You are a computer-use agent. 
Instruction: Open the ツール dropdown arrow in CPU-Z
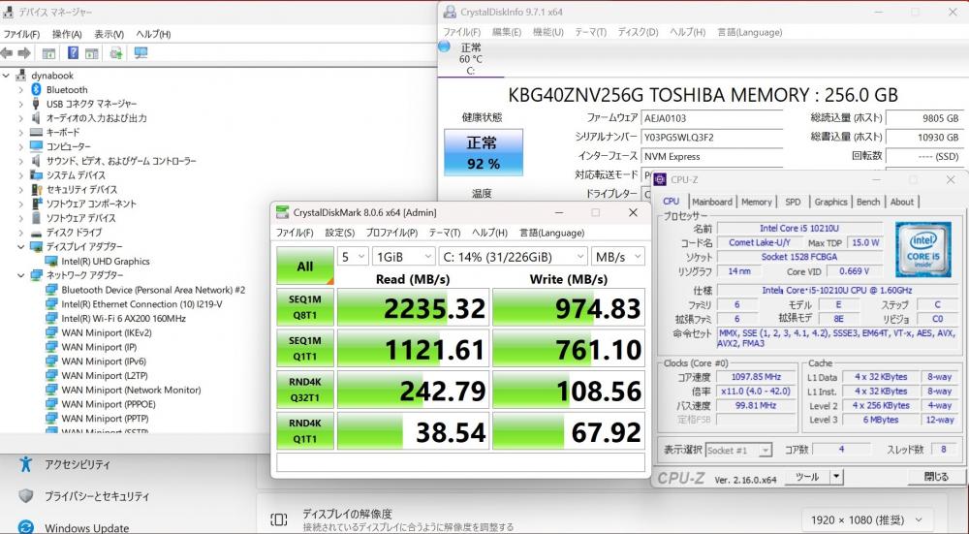[x=836, y=477]
